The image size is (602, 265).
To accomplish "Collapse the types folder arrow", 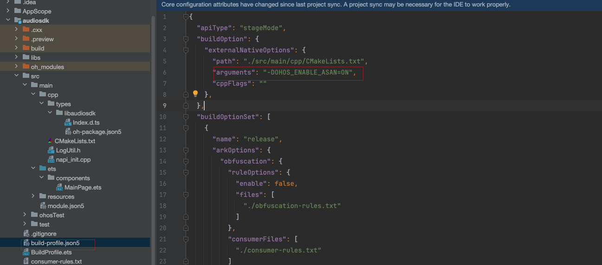I will (41, 104).
